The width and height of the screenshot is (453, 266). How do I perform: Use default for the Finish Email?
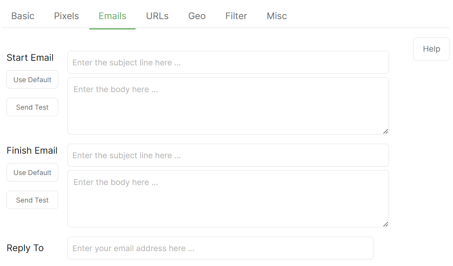[x=32, y=172]
